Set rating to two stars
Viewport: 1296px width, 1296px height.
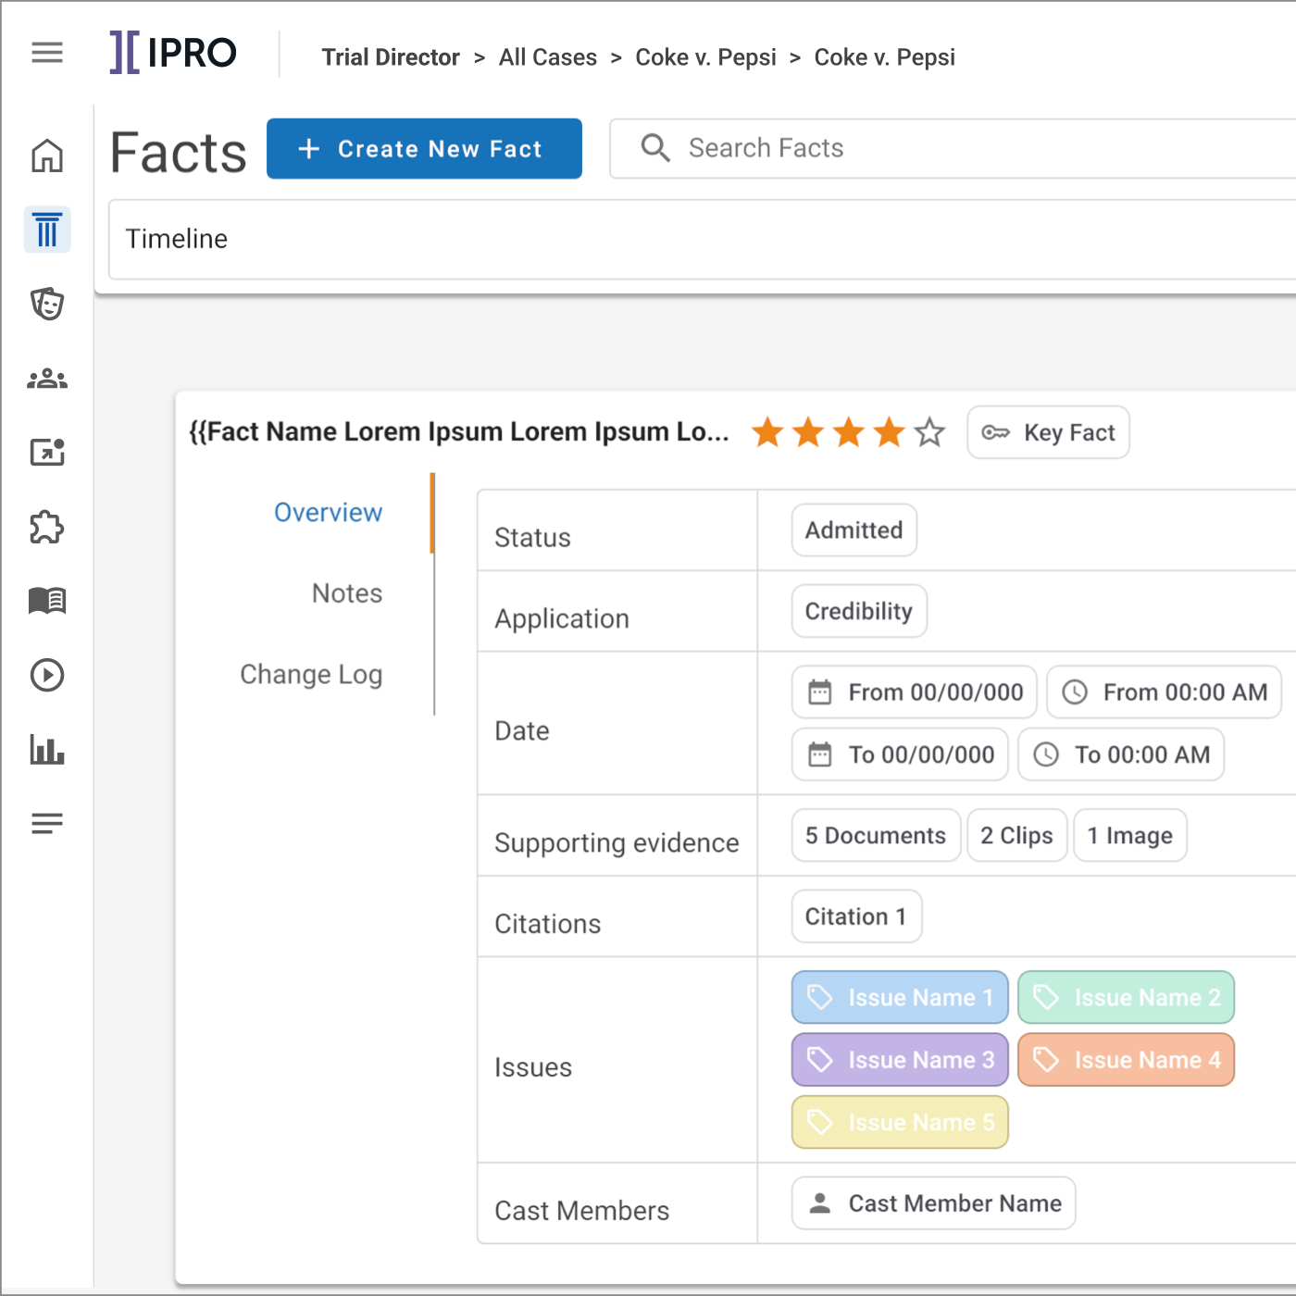coord(808,432)
